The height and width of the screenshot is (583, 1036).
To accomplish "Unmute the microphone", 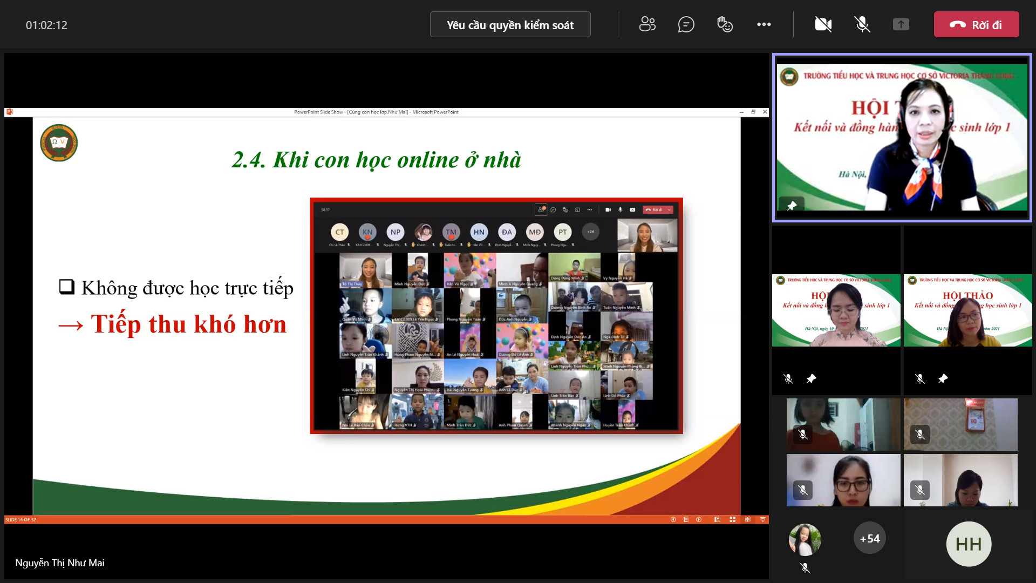I will click(862, 24).
